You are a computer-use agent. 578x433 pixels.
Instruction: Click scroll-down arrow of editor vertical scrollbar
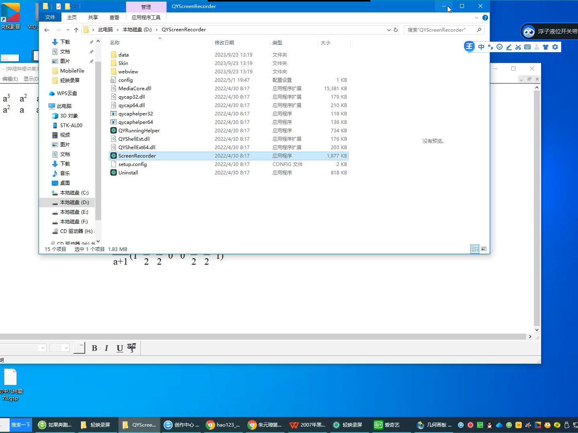coord(537,330)
